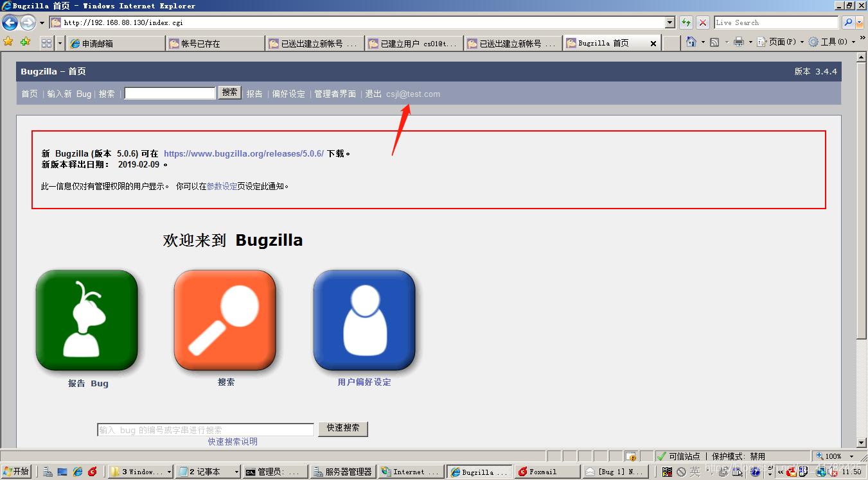The image size is (868, 480).
Task: Click the RSS feeds icon
Action: point(714,42)
